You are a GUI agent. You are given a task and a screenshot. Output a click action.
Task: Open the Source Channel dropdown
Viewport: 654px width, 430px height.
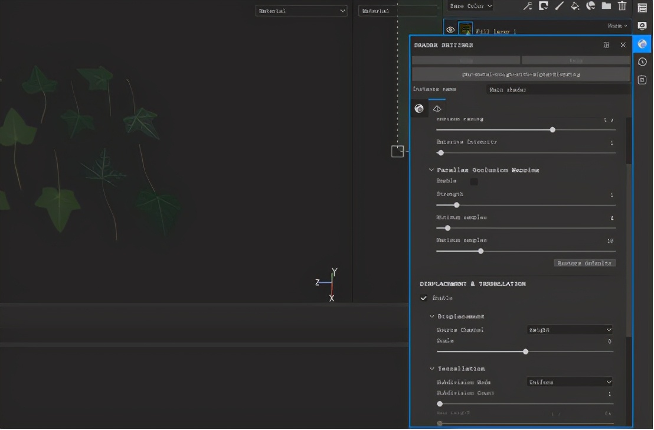pyautogui.click(x=569, y=330)
